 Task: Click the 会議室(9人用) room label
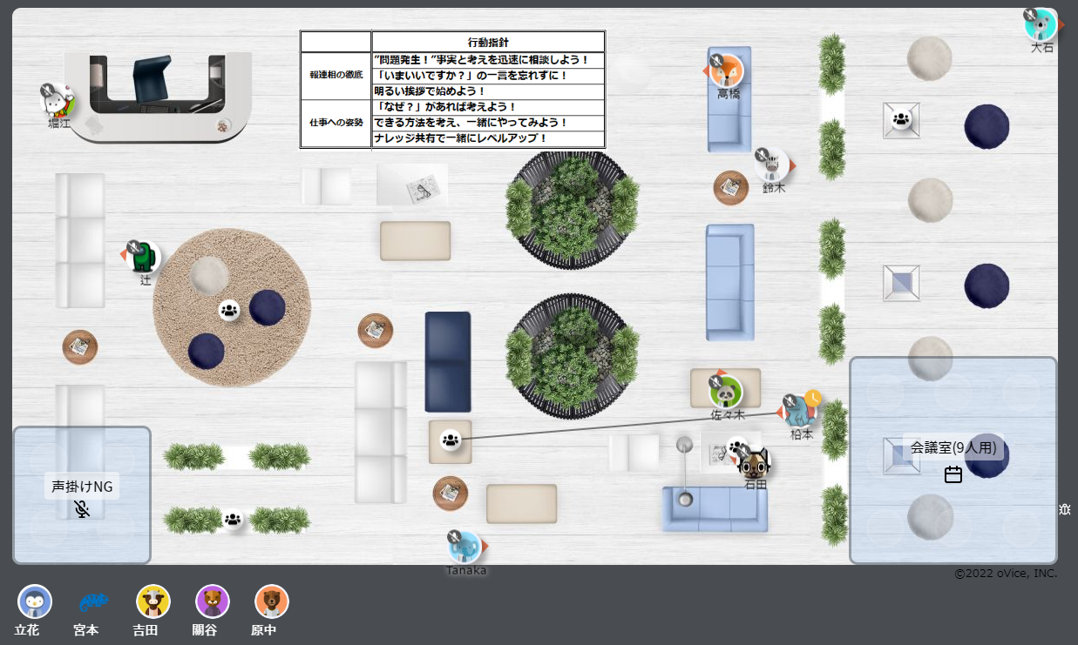pos(953,448)
